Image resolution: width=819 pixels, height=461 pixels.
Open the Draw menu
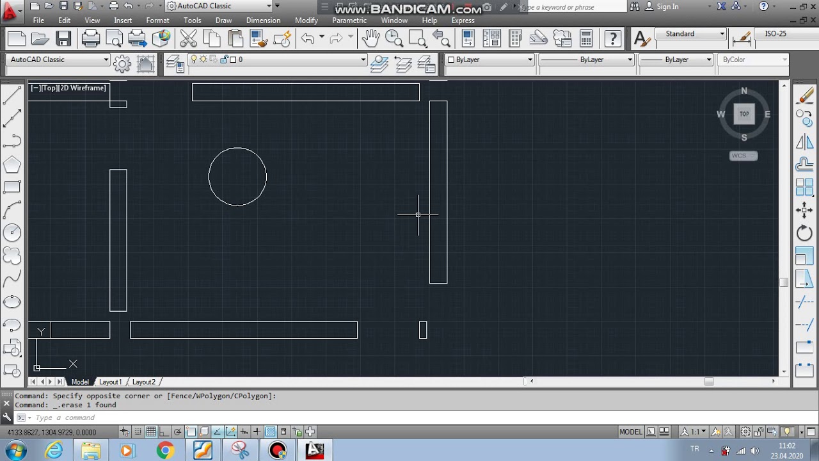224,20
